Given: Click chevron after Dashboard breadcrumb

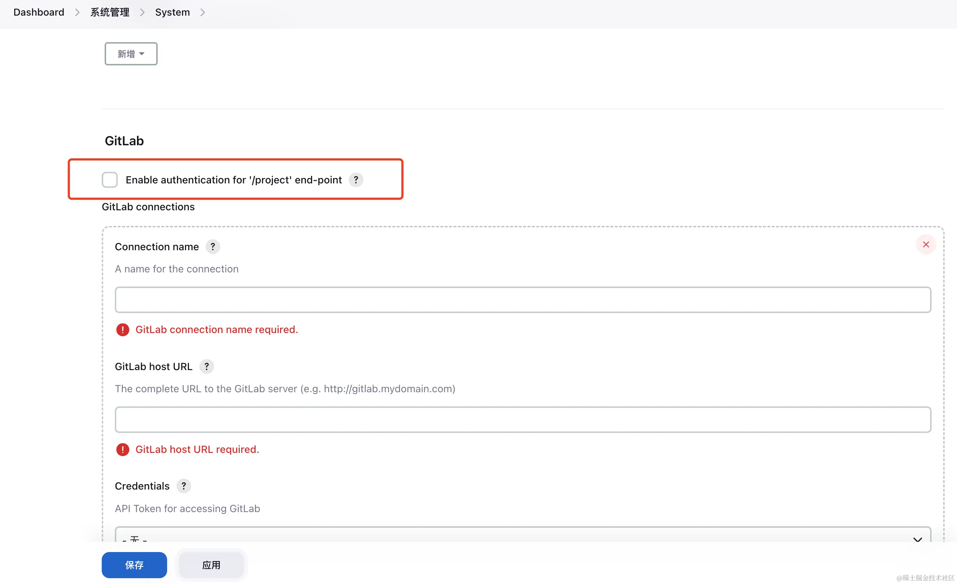Looking at the screenshot, I should click(77, 12).
